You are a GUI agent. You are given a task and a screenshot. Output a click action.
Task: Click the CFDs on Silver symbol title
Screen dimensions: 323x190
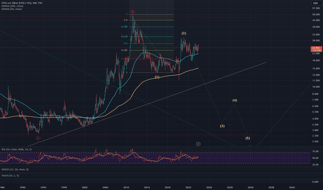pos(22,3)
